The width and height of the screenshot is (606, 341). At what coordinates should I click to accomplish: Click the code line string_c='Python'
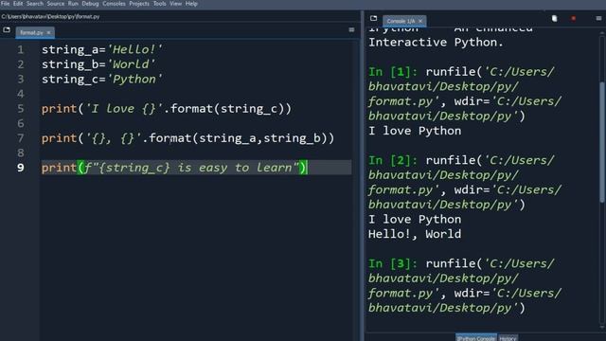(102, 80)
